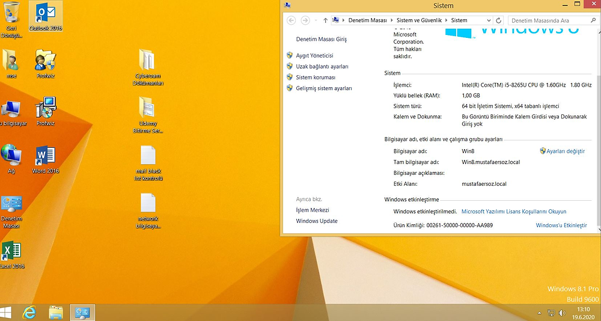The image size is (601, 321).
Task: Select Win8.mustafaersoz.local full computer name
Action: 491,162
